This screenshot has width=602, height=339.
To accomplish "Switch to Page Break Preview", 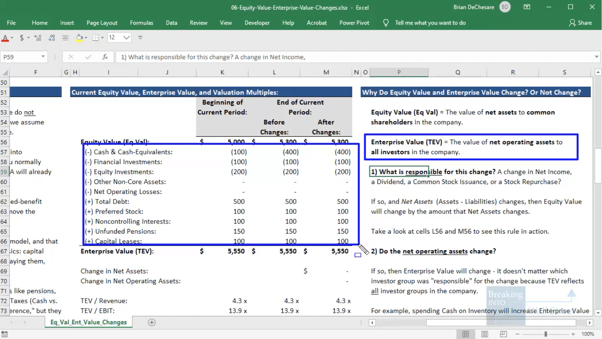I will [x=503, y=334].
